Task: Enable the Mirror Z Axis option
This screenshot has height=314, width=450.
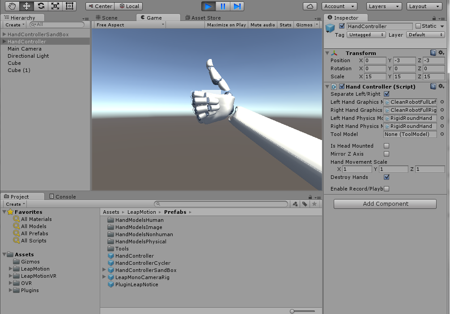Action: click(x=386, y=153)
